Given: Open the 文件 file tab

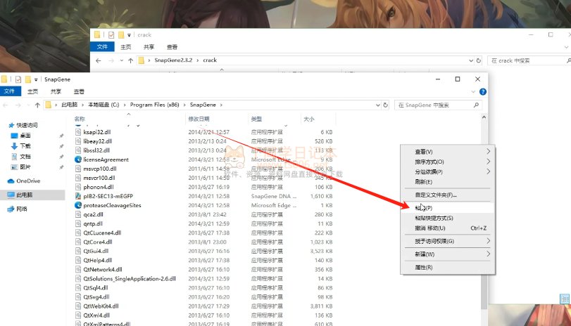Looking at the screenshot, I should point(9,91).
